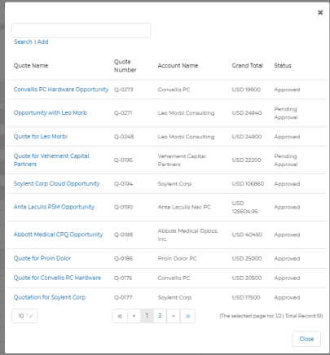Click quote number Q-0194

123,184
